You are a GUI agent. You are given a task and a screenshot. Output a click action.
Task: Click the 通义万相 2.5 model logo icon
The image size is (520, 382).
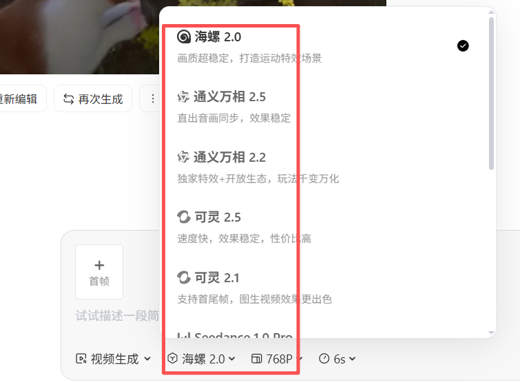pos(183,97)
